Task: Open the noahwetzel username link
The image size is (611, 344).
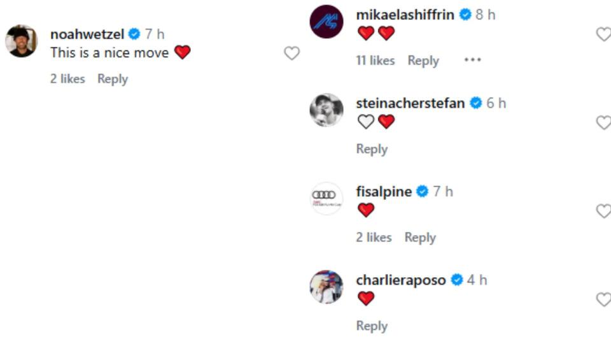Action: pyautogui.click(x=88, y=34)
